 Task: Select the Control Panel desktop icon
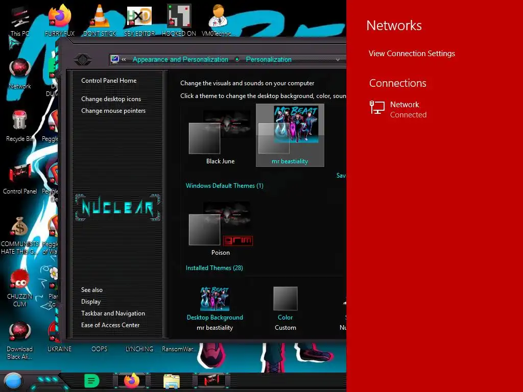coord(20,179)
